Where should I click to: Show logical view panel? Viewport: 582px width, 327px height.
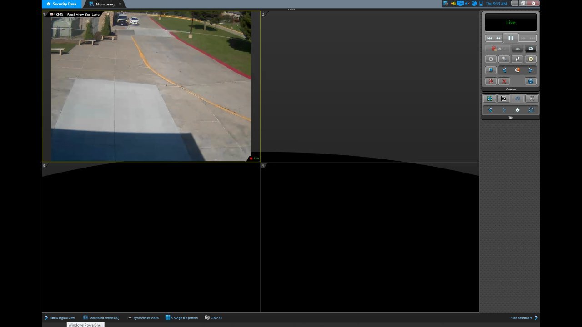(60, 318)
